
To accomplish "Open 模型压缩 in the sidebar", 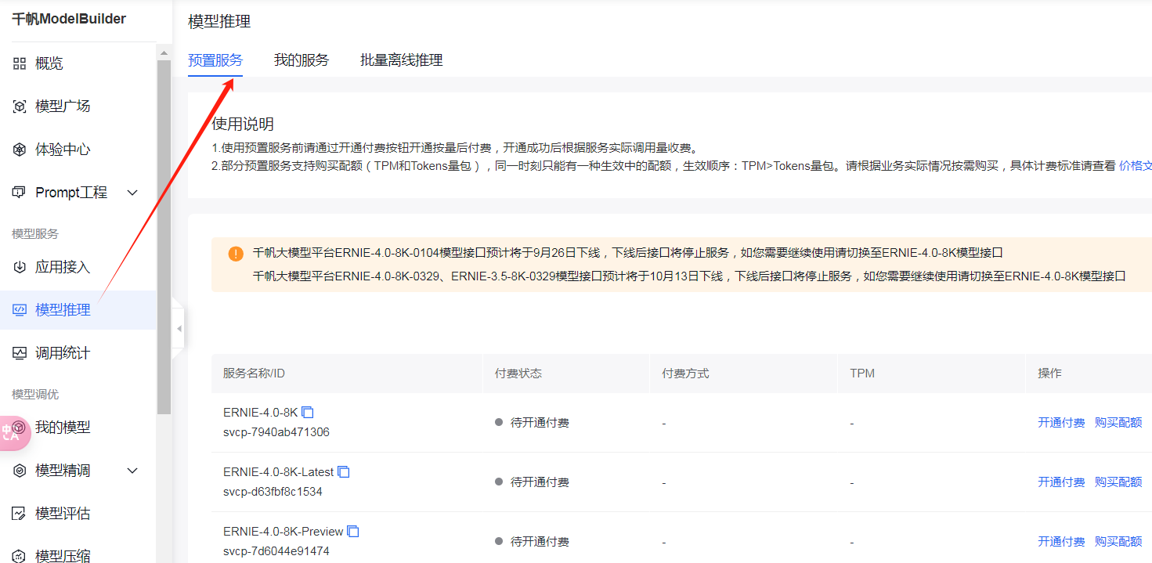I will pyautogui.click(x=63, y=555).
